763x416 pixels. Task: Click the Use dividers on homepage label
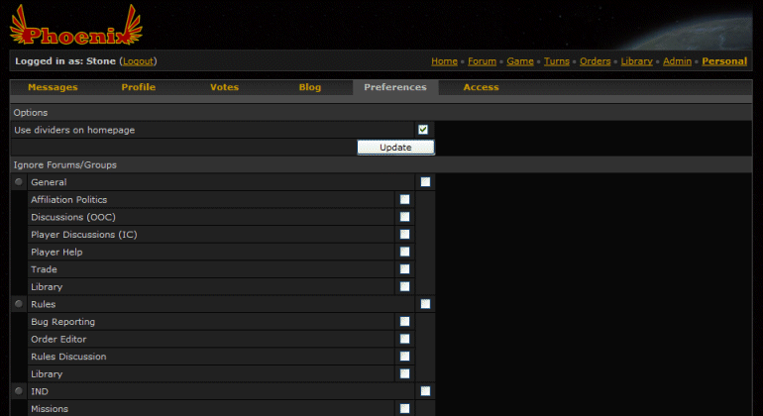coord(74,130)
